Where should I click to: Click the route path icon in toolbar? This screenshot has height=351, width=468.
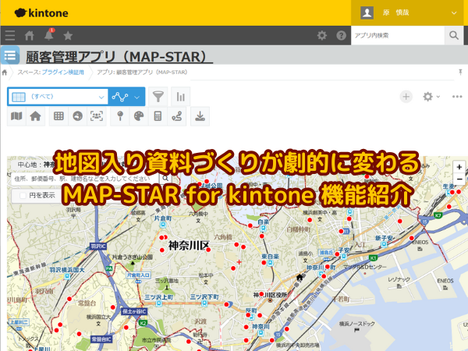(177, 116)
